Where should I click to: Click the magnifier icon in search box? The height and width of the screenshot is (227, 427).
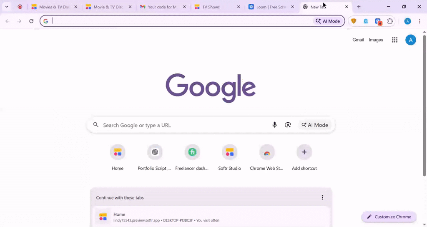pos(95,125)
